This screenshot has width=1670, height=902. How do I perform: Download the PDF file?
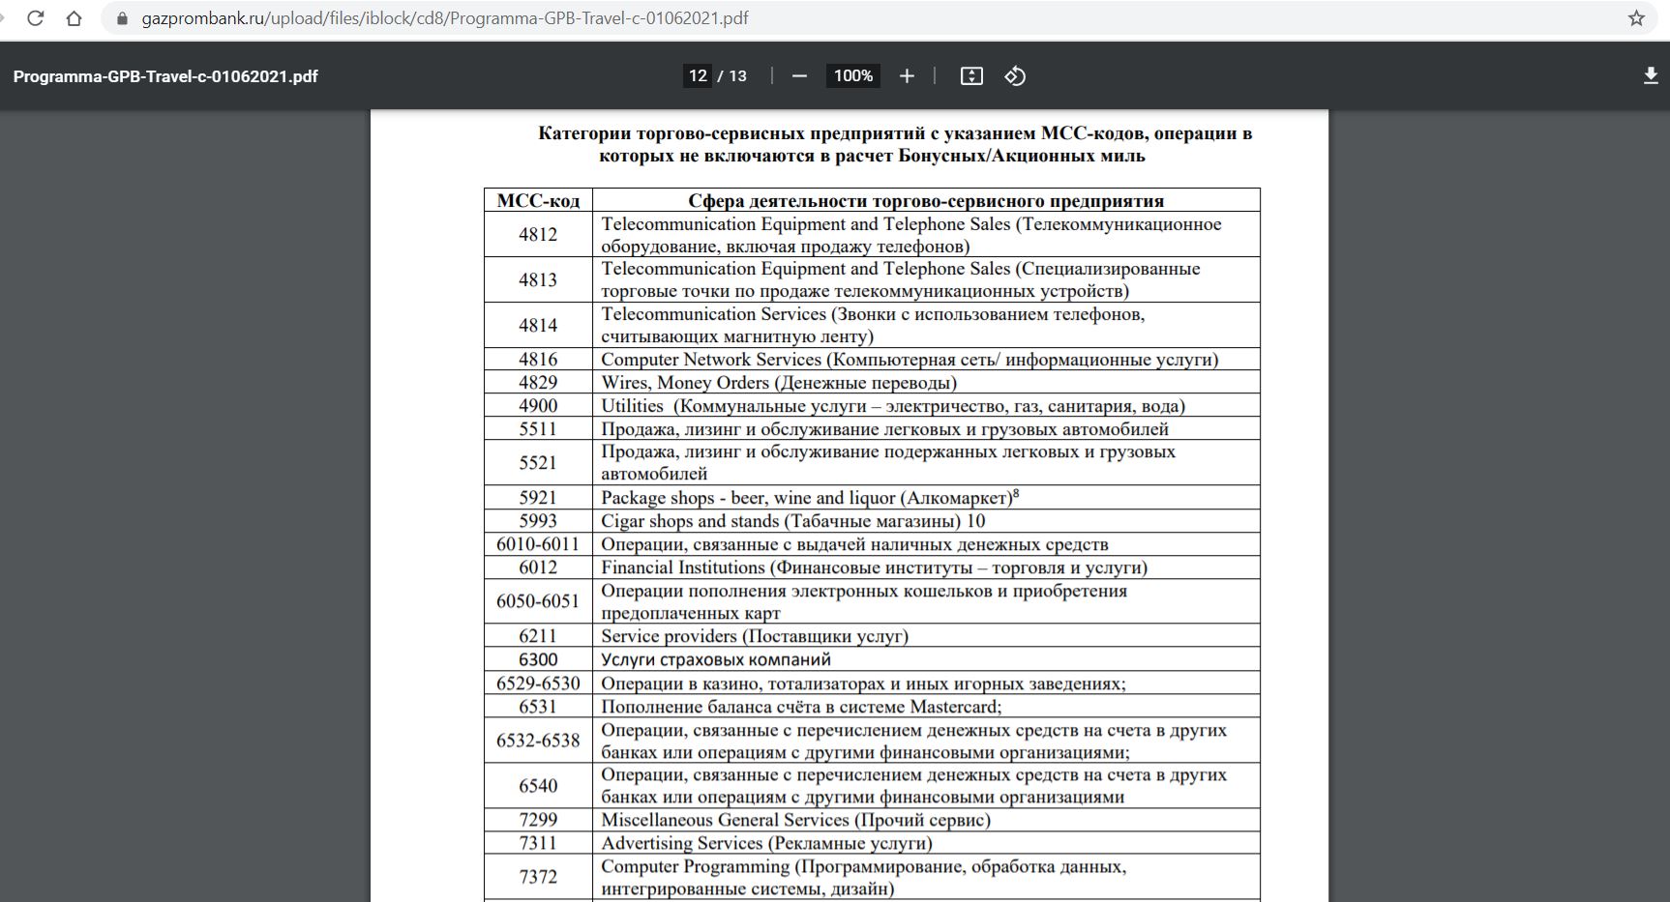1651,76
